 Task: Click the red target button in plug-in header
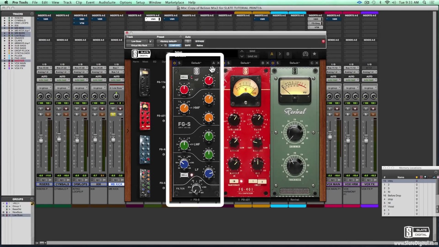point(323,41)
